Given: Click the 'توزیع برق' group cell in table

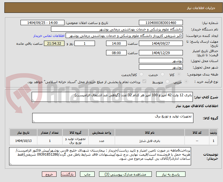Looking at the screenshot, I should point(75,141).
